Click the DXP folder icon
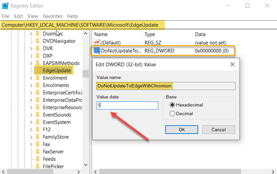Viewport: 277px width, 174px height. [38, 56]
